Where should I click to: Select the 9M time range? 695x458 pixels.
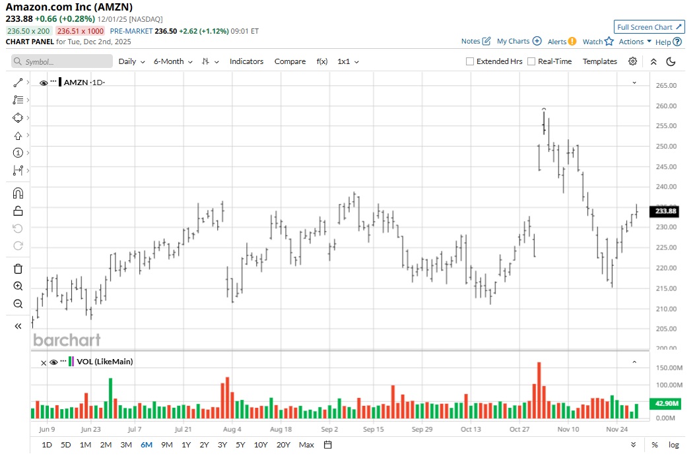[x=167, y=445]
